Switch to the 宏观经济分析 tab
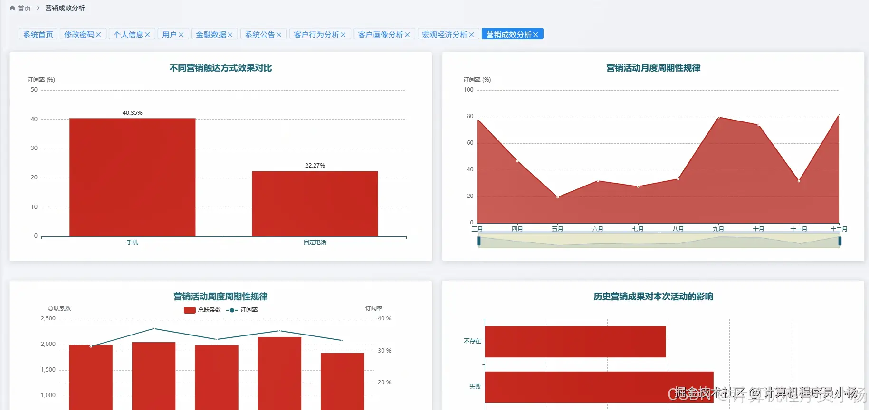 pos(445,35)
